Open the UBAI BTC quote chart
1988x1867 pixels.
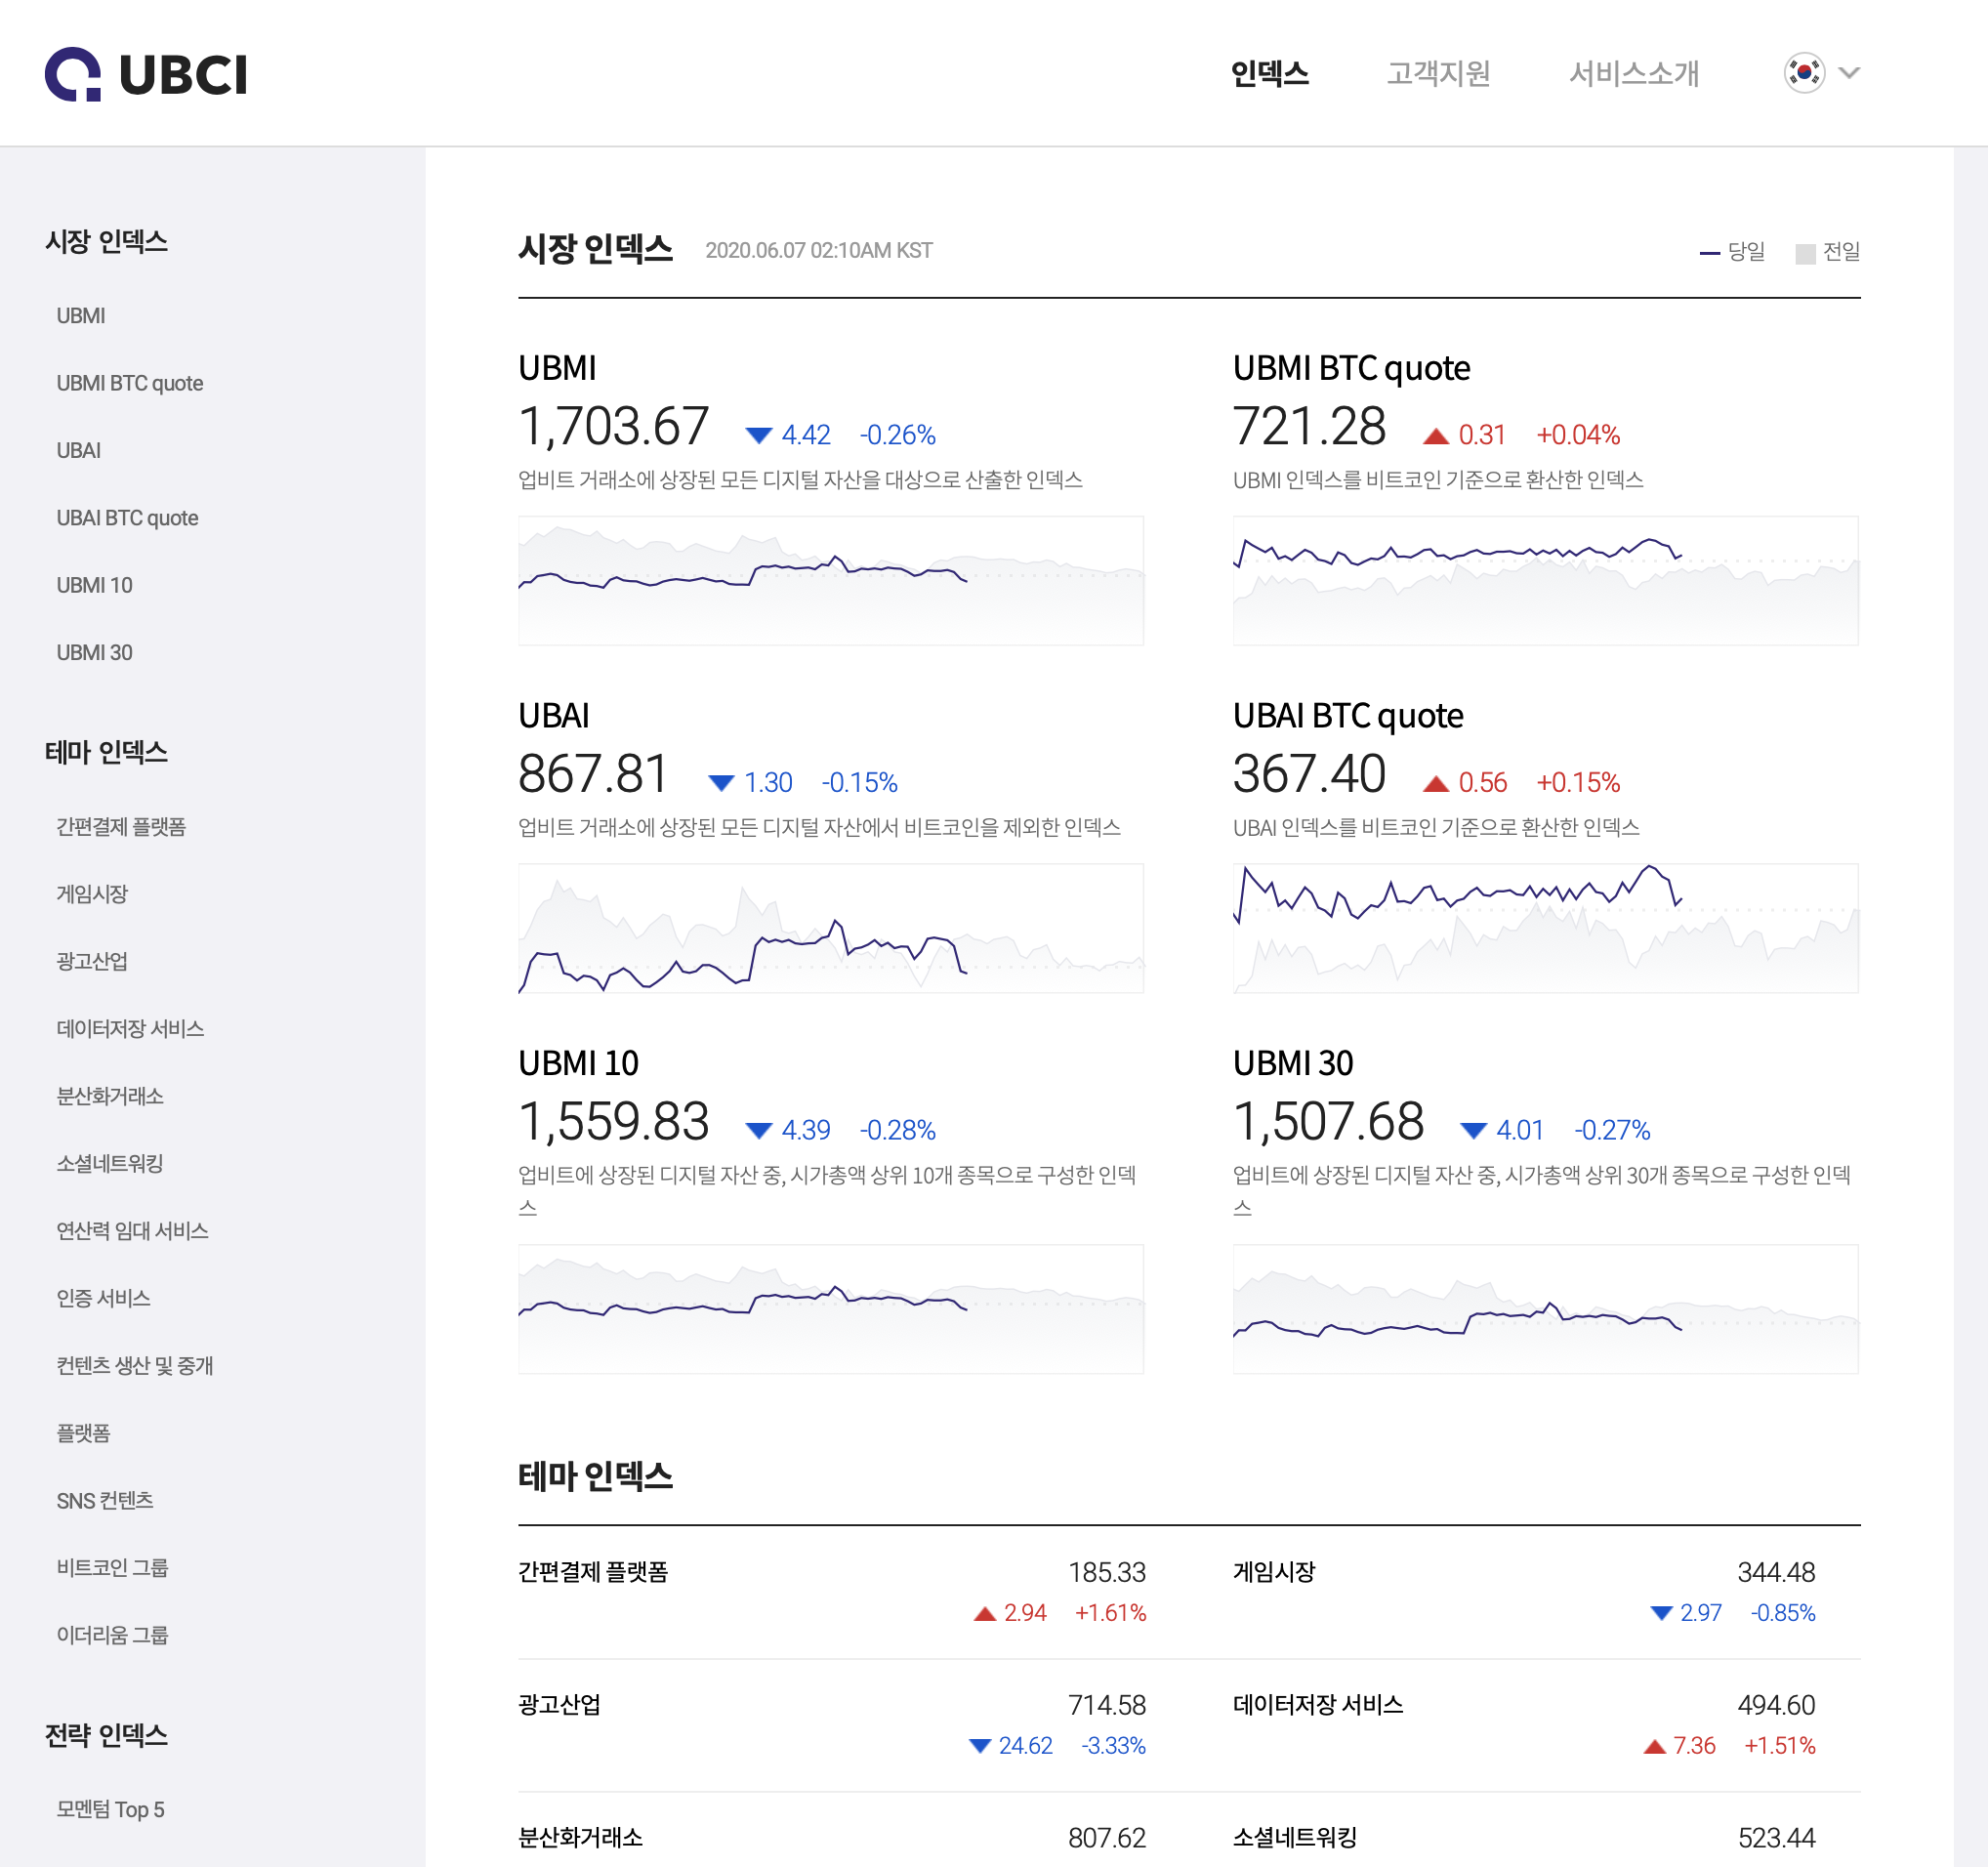1545,928
